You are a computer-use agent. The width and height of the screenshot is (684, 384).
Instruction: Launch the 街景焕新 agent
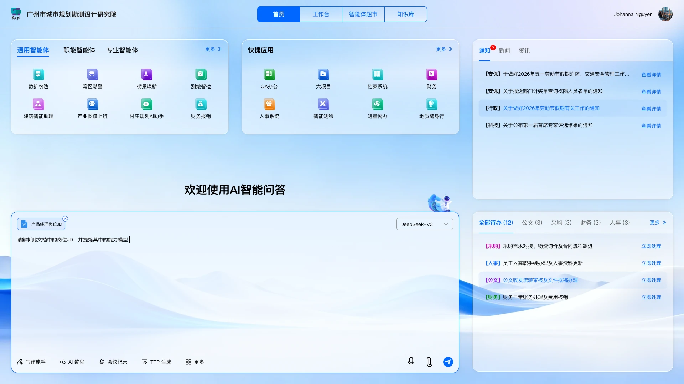(147, 74)
